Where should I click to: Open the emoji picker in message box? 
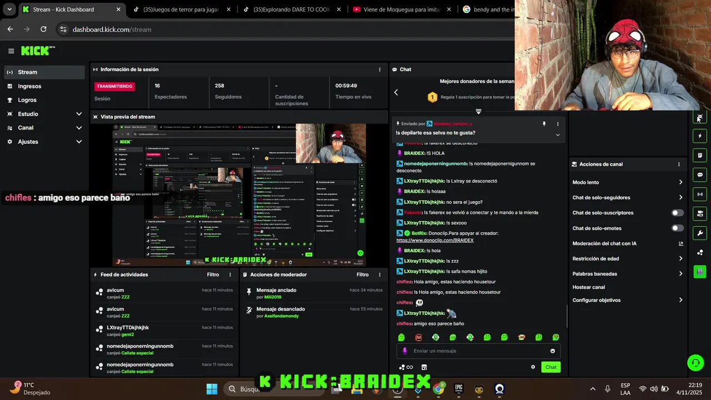point(552,351)
